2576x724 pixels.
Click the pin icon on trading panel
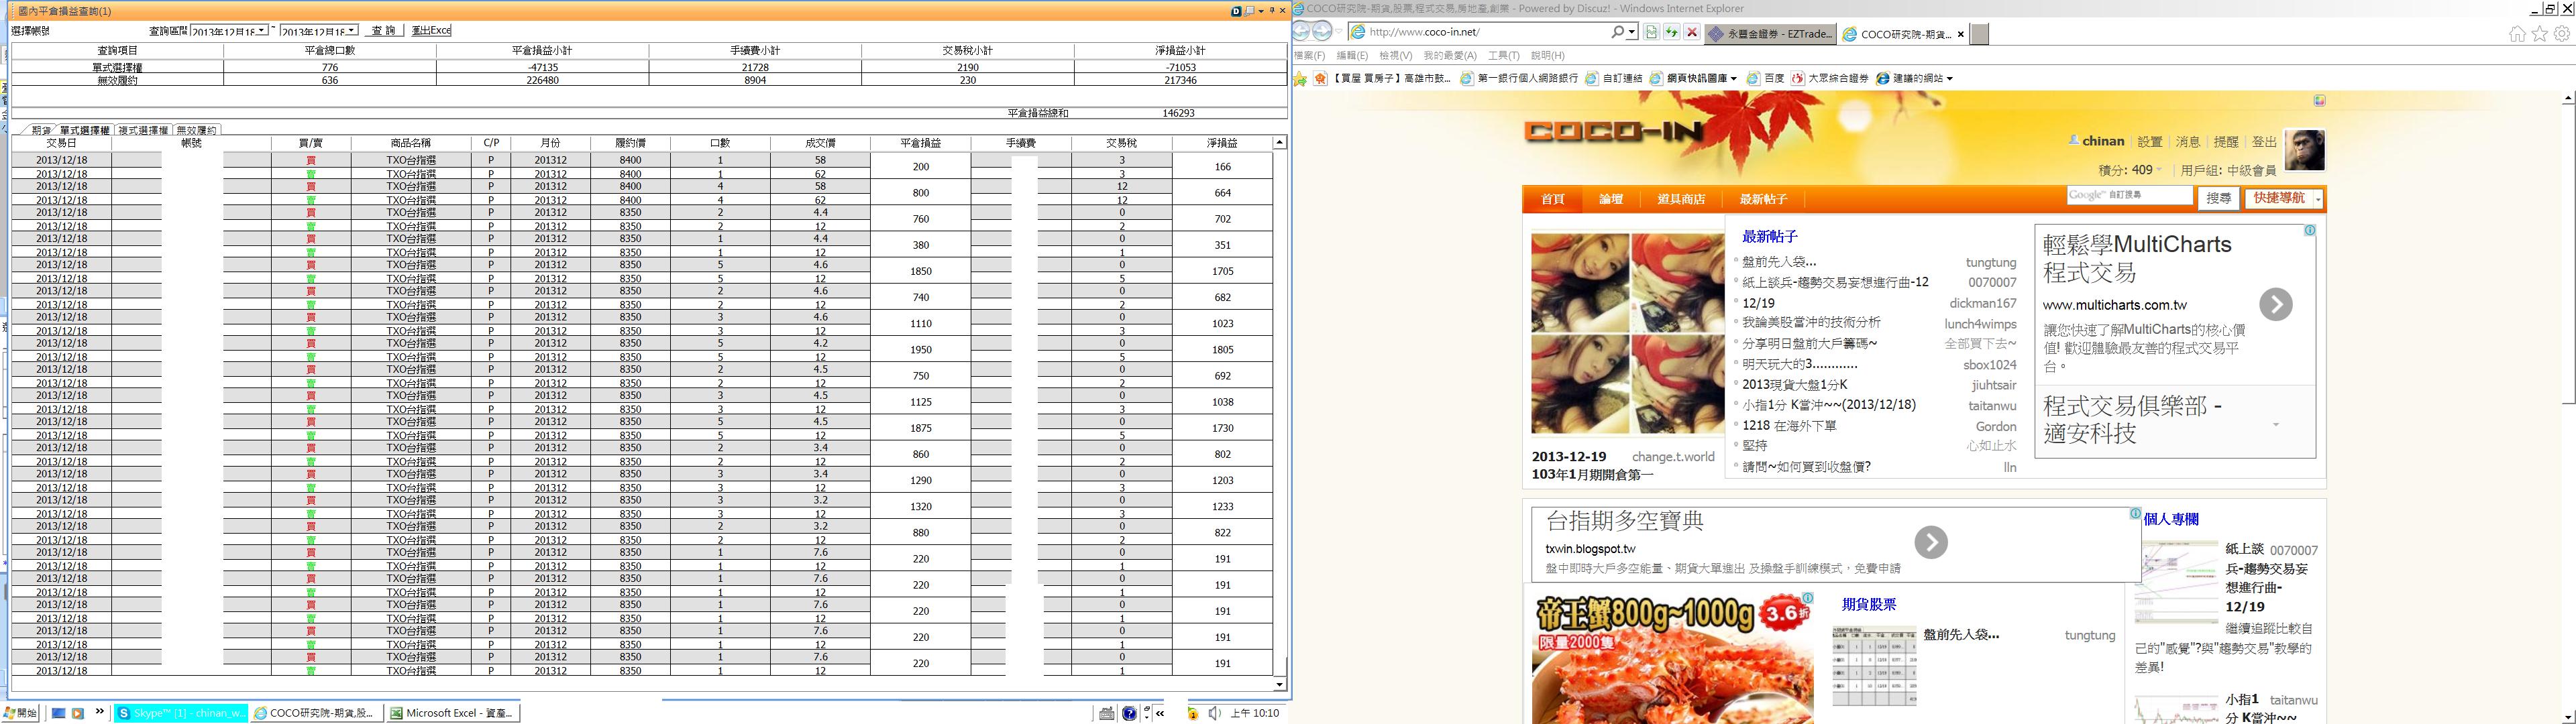coord(1272,11)
